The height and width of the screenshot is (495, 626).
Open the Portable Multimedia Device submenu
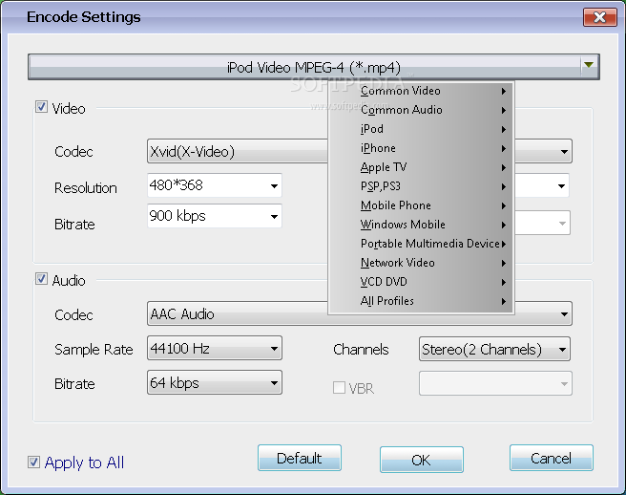click(421, 244)
